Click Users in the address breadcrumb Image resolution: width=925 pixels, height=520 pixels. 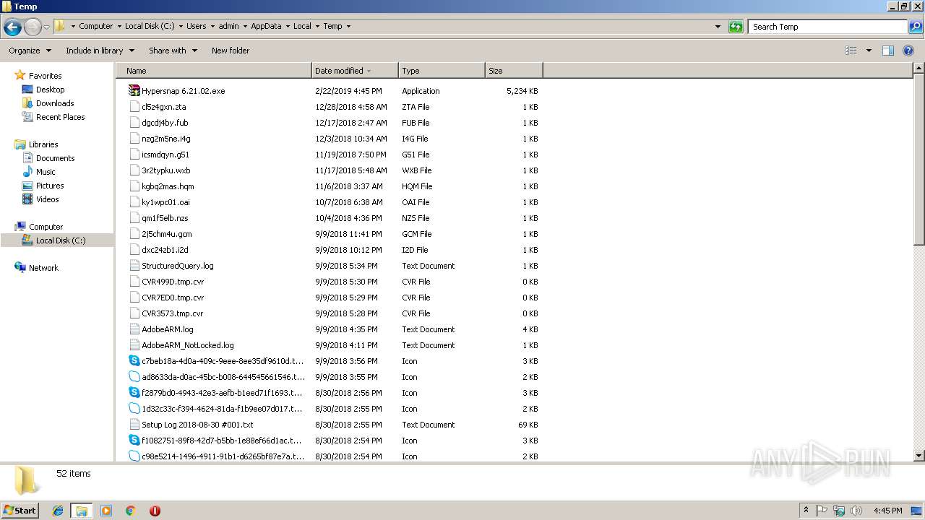pos(196,26)
